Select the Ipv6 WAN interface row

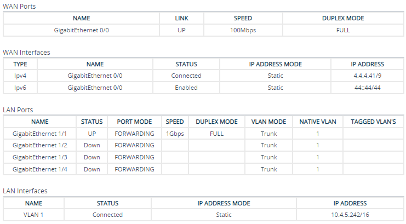pyautogui.click(x=203, y=88)
